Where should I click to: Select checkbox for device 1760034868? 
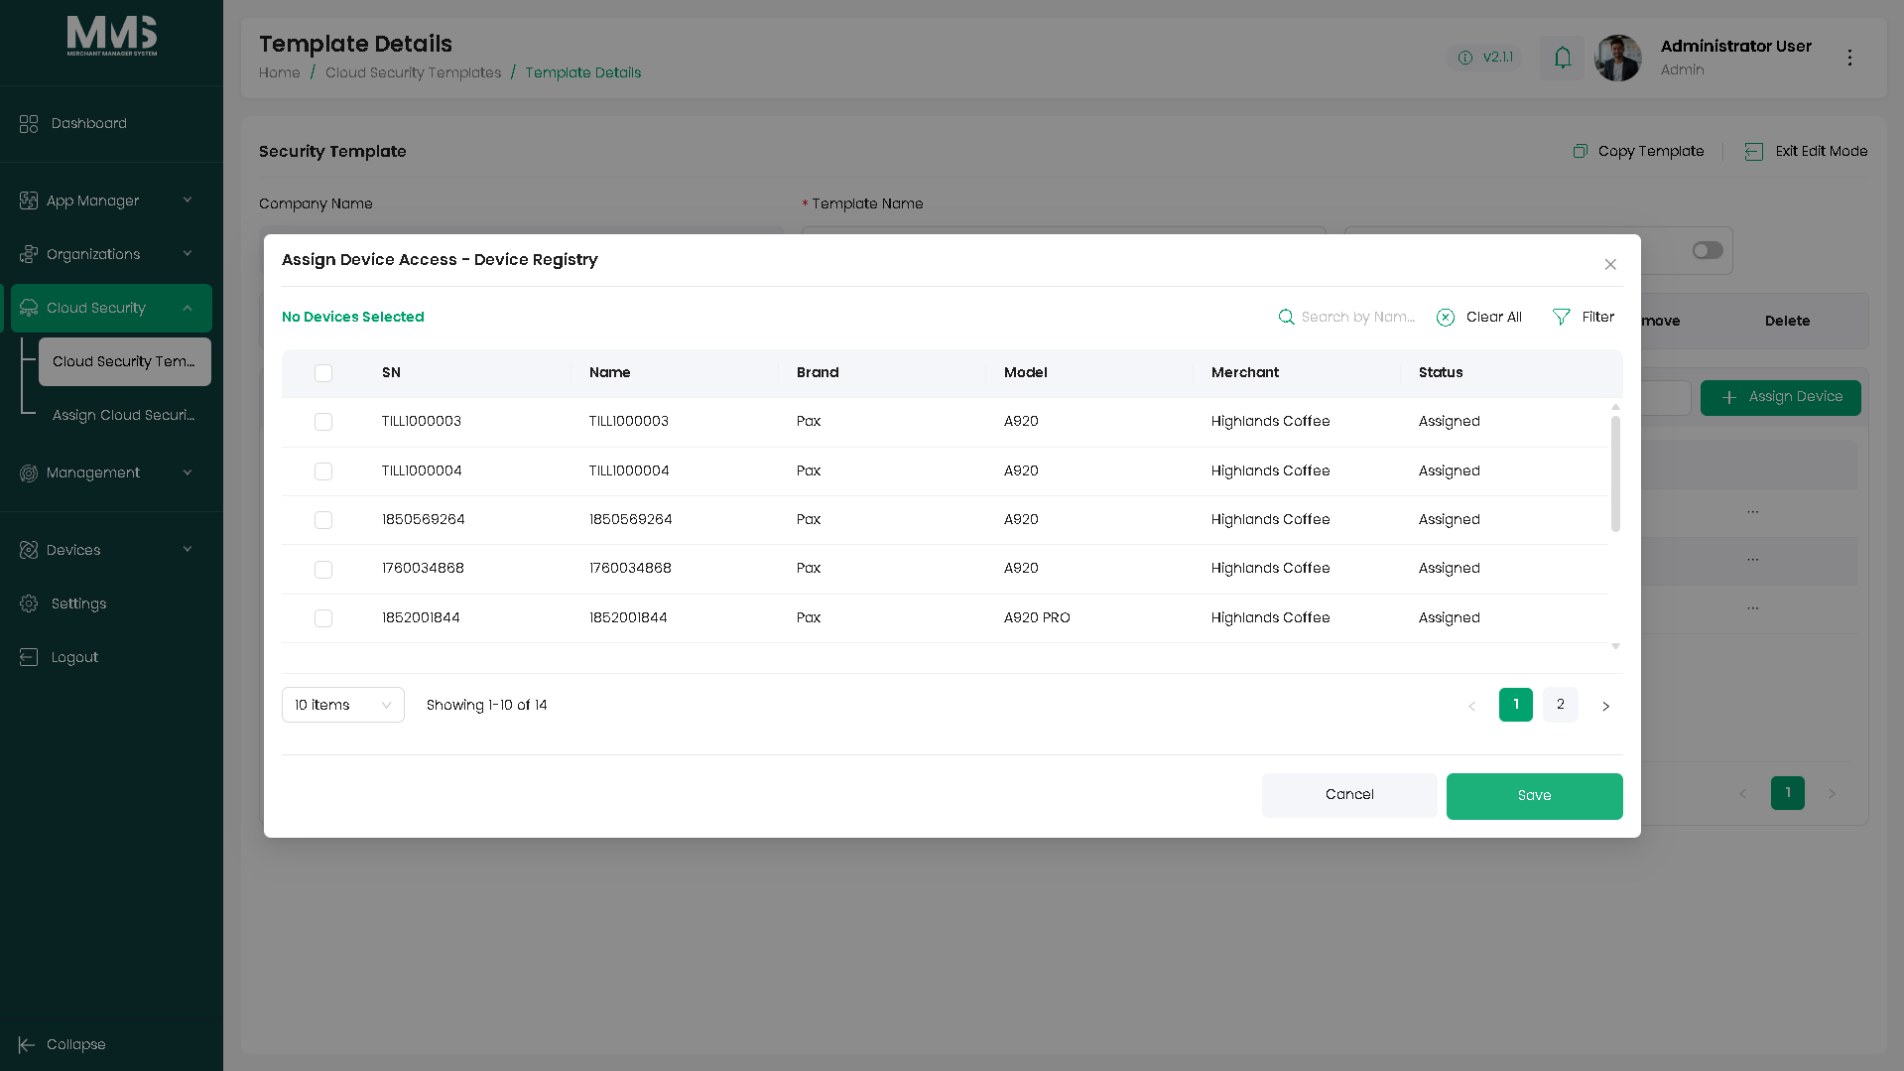tap(323, 570)
